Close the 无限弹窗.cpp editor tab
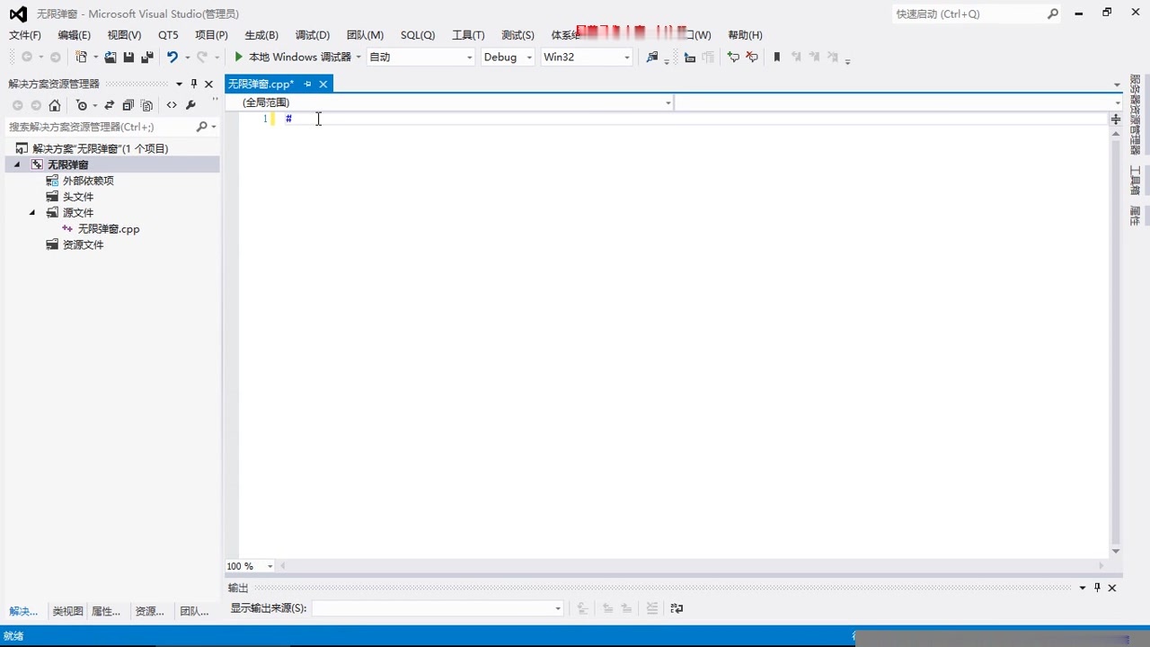 pyautogui.click(x=323, y=84)
